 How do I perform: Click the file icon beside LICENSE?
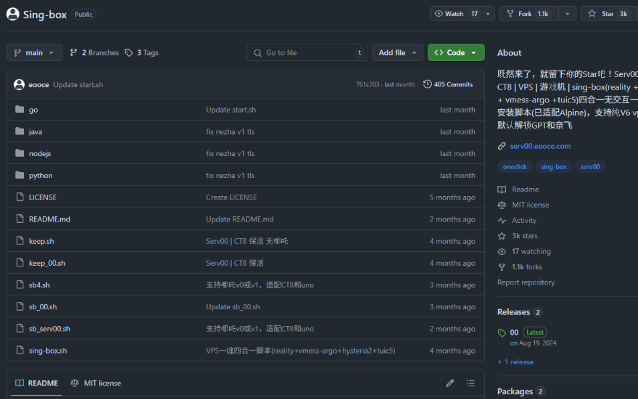pyautogui.click(x=19, y=197)
